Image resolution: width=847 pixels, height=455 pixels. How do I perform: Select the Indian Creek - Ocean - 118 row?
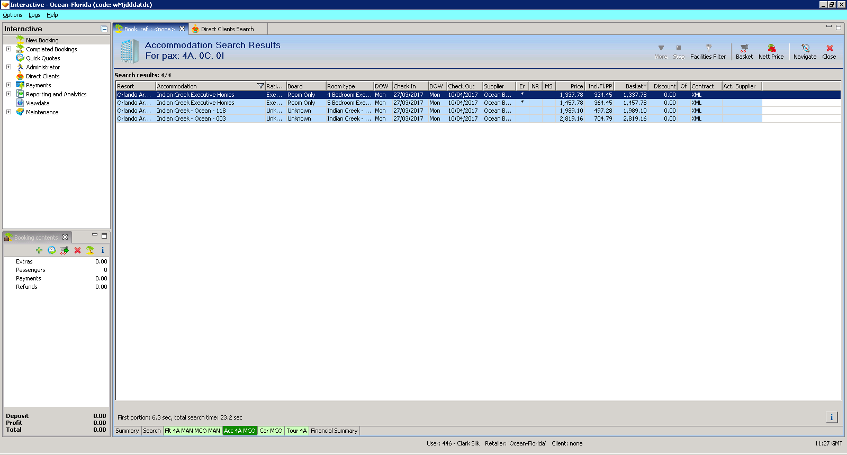pyautogui.click(x=479, y=111)
